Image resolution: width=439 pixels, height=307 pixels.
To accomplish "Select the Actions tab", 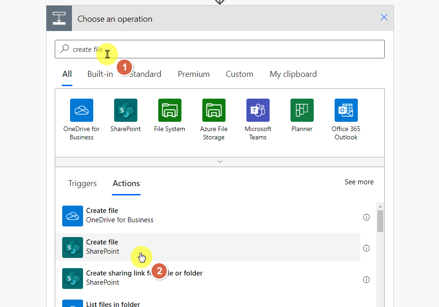I will [126, 183].
